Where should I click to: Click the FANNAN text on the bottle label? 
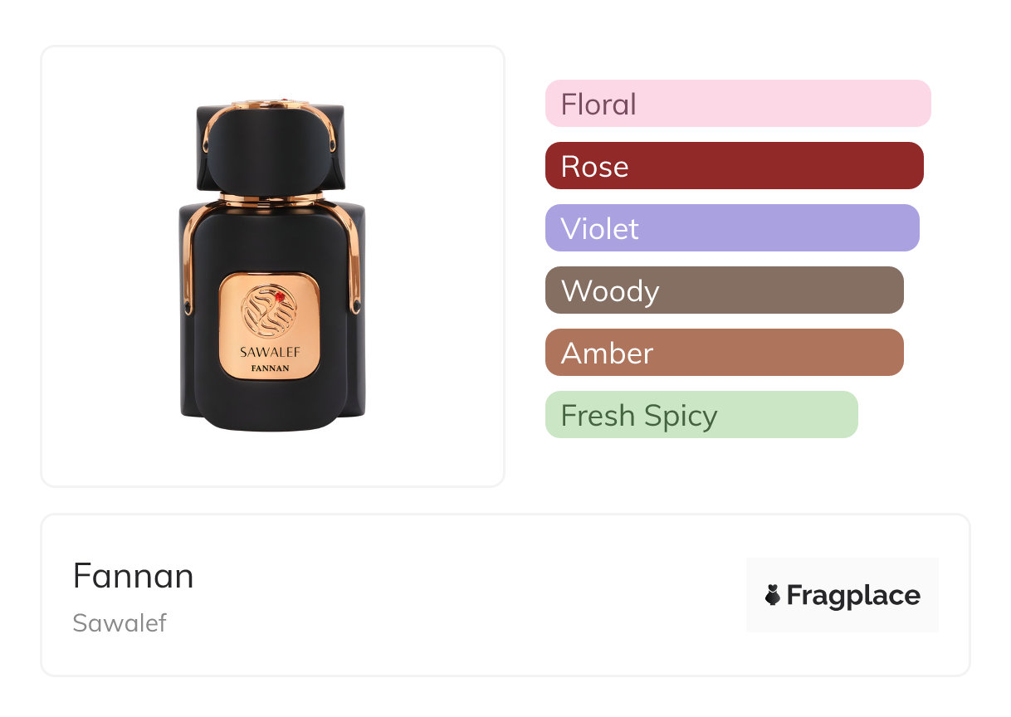[270, 368]
